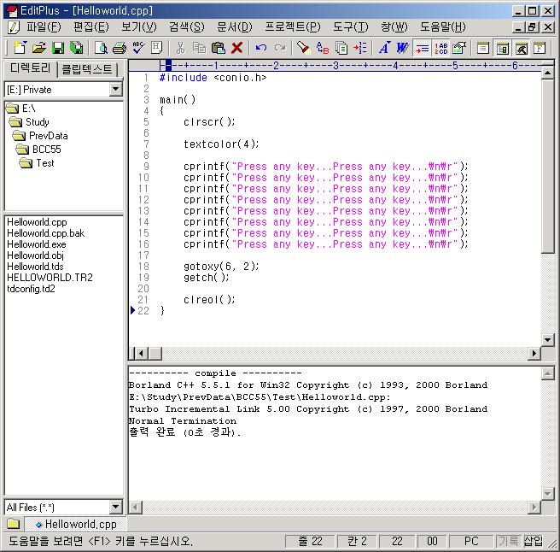Open print preview with the magnifier page icon
Screen dimensions: 560x552
(101, 48)
